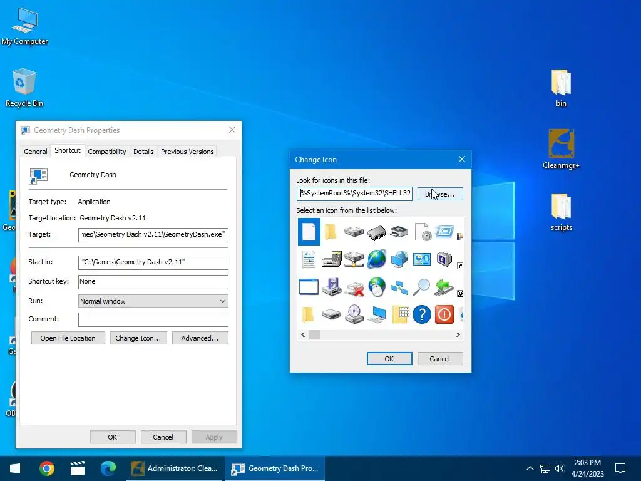Screen dimensions: 641x481
Task: Open the Advanced... shortcut options
Action: 200,338
